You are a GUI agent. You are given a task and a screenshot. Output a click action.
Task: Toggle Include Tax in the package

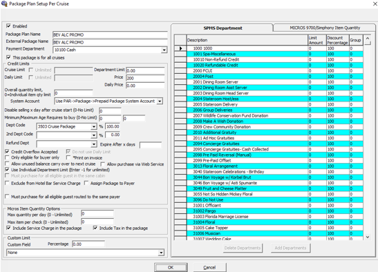coord(95,228)
